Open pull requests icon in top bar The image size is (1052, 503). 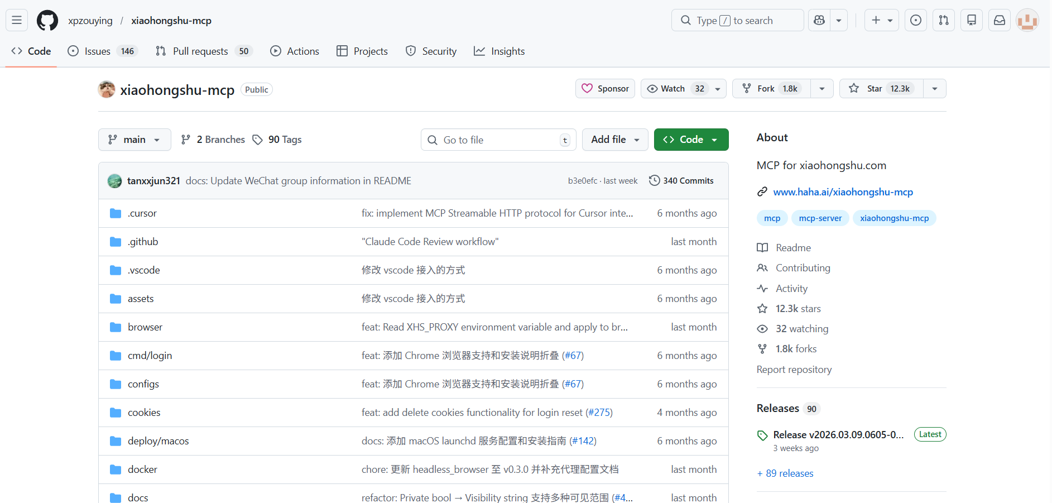click(943, 21)
